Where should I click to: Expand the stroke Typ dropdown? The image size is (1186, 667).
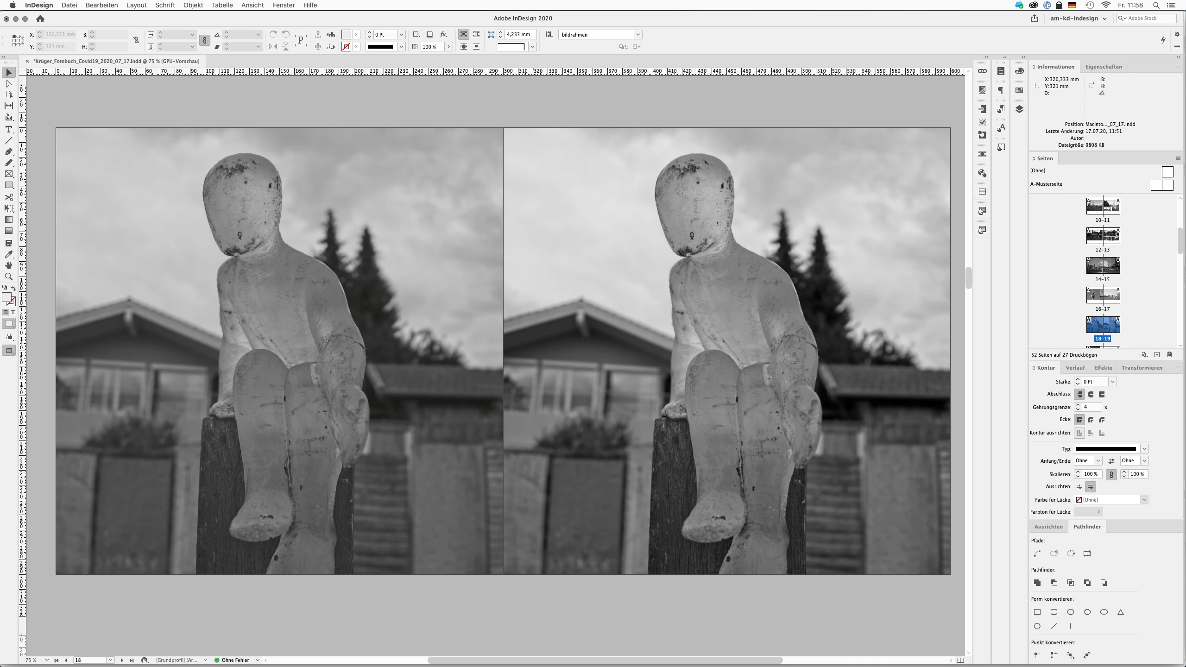(1144, 449)
